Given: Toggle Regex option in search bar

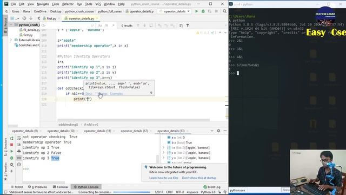Looking at the screenshot, I should point(113,25).
